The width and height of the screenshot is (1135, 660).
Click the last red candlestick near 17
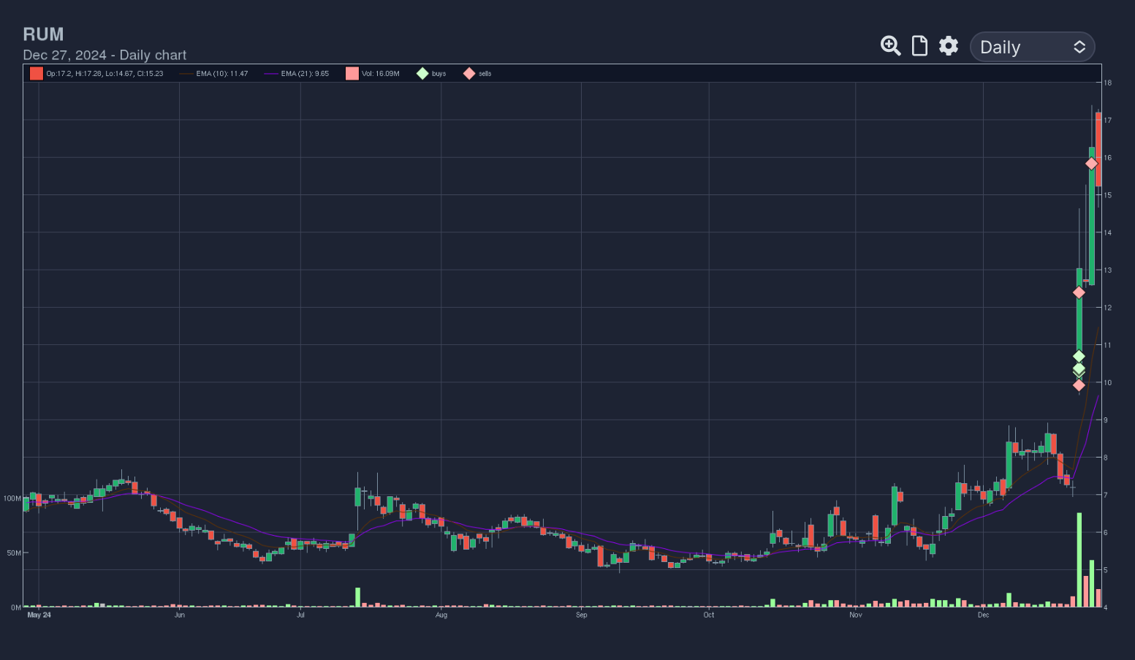[1098, 149]
